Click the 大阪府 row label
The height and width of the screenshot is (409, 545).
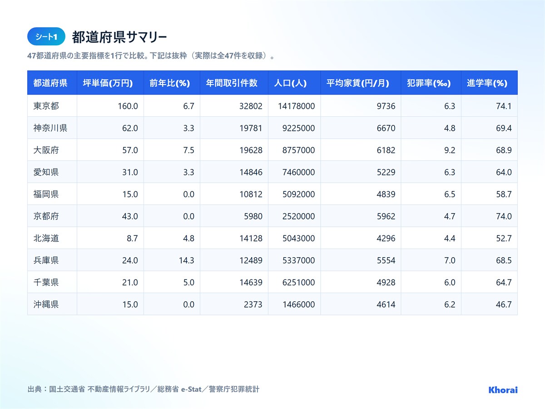46,150
